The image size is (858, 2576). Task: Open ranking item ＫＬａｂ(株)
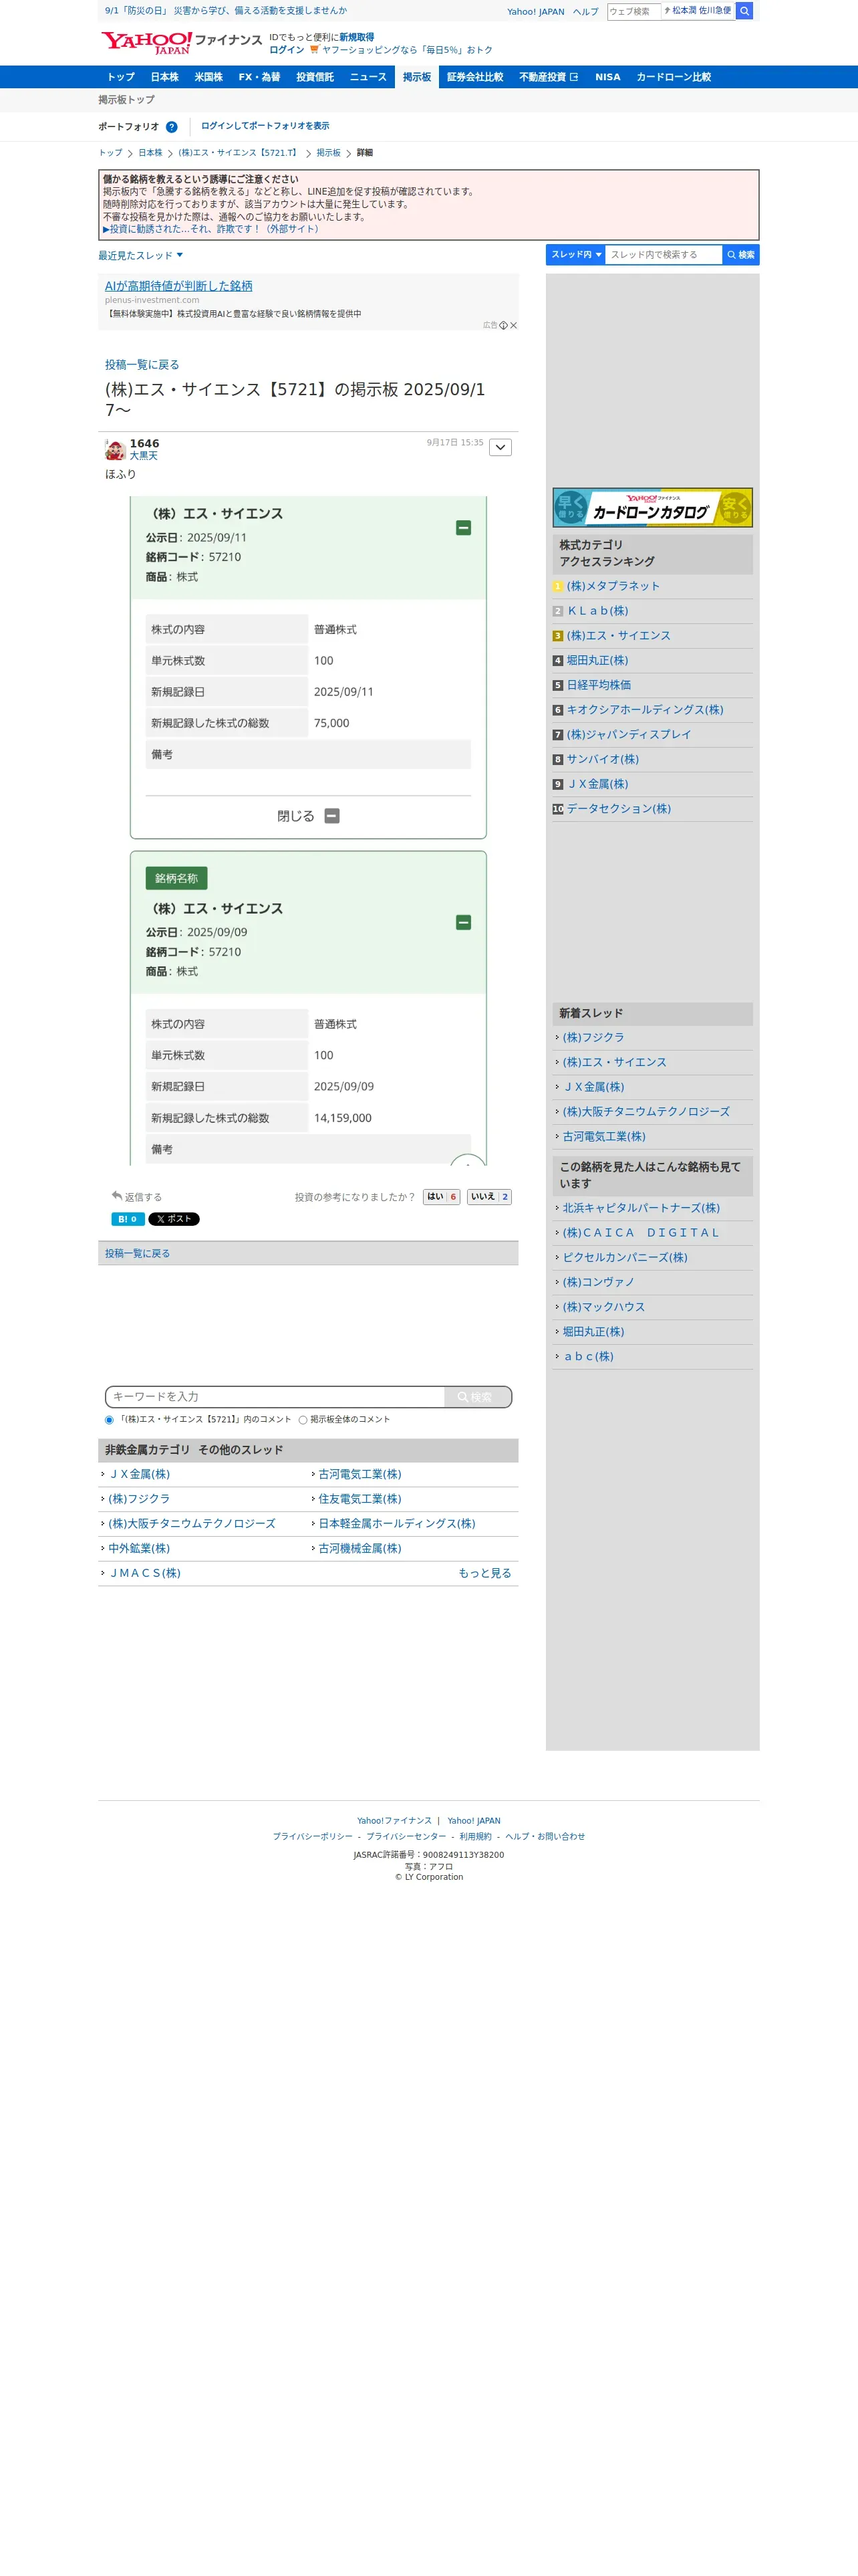pos(597,611)
